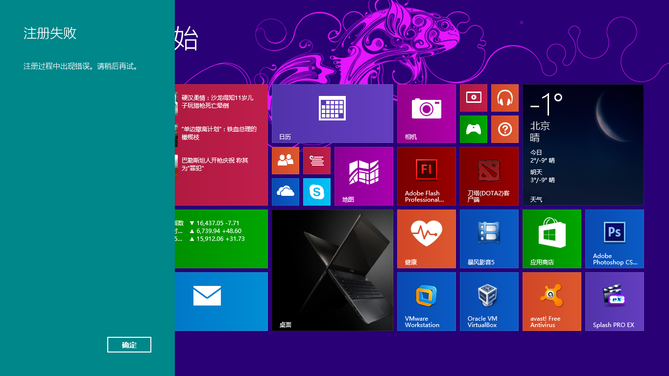
Task: Open the OneDrive cloud tile
Action: 286,192
